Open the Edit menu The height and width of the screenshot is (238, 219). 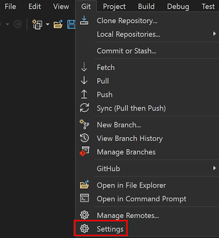point(35,7)
